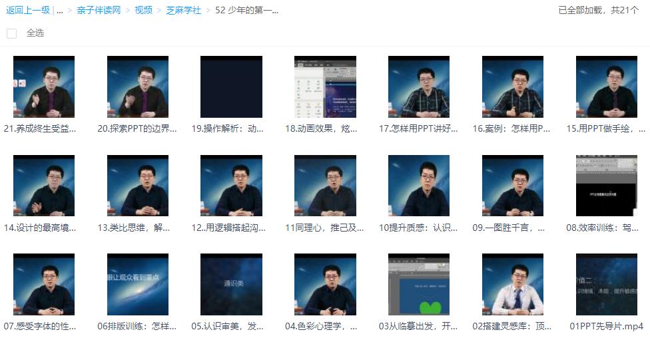
Task: Tick the 全选 select-all checkbox
Action: click(x=11, y=33)
